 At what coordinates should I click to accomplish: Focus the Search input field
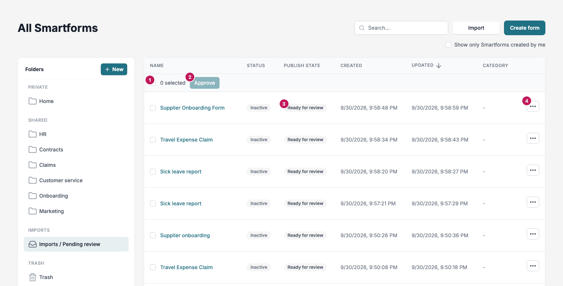click(401, 28)
